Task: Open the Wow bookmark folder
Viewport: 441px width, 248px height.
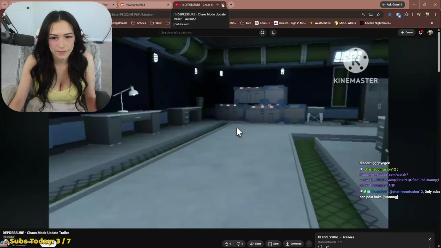Action: [x=156, y=23]
